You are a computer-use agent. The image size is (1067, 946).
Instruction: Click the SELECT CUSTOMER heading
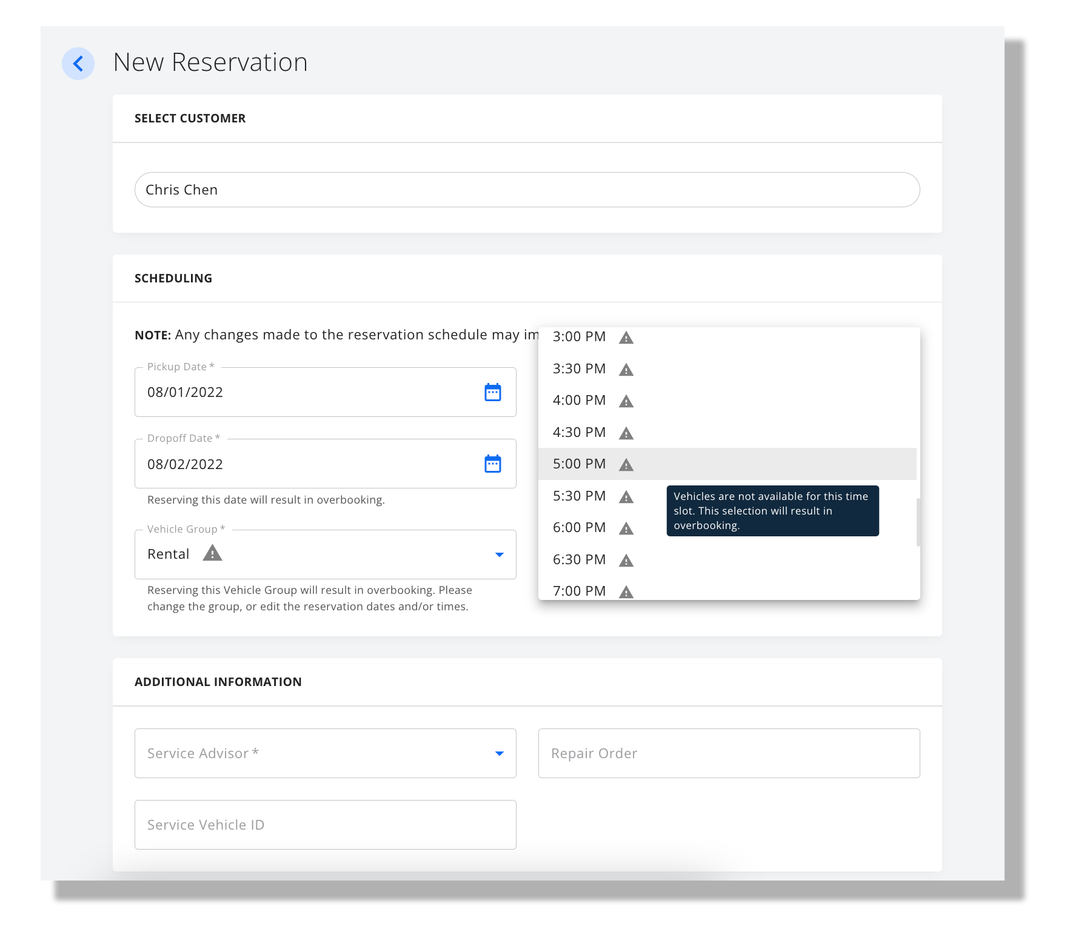pos(190,118)
